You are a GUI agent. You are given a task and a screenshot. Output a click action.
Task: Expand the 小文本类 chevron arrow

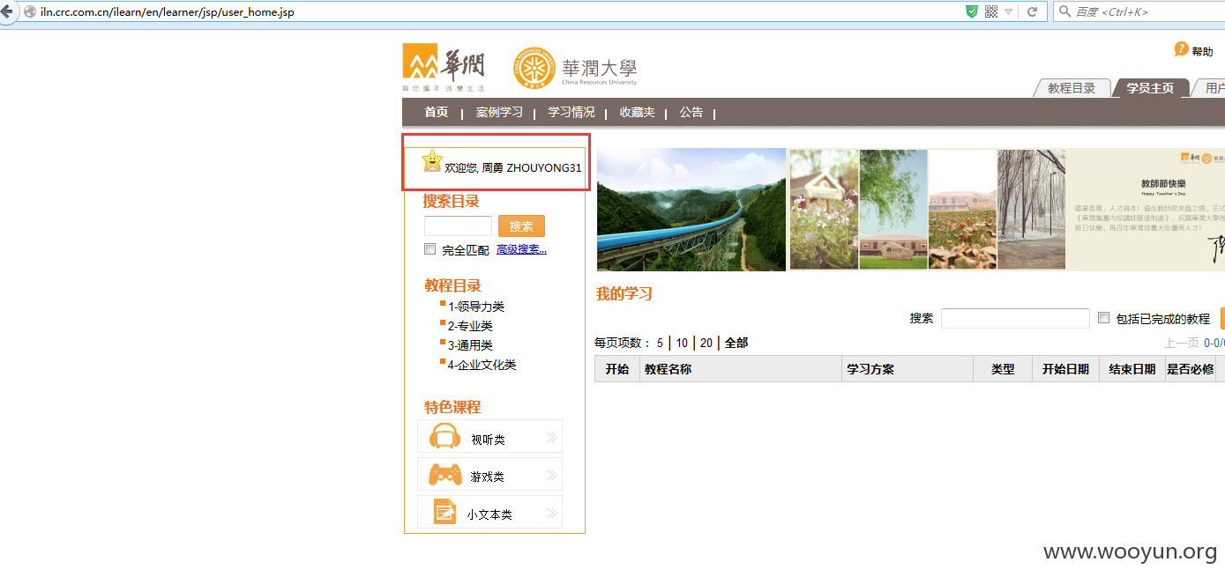552,513
